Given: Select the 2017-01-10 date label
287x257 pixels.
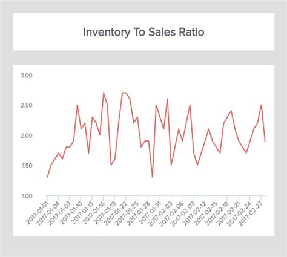Looking at the screenshot, I should click(71, 213).
